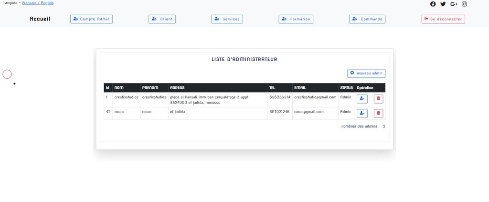Click phone number 656253574

280,97
